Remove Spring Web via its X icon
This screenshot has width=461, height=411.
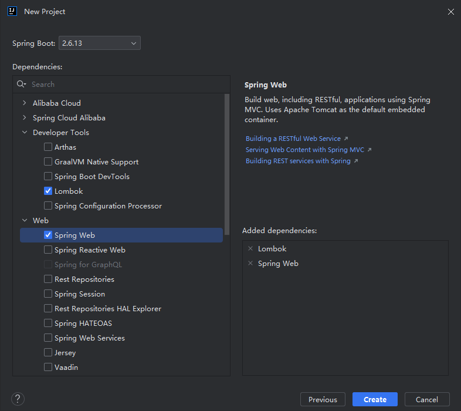coord(250,263)
